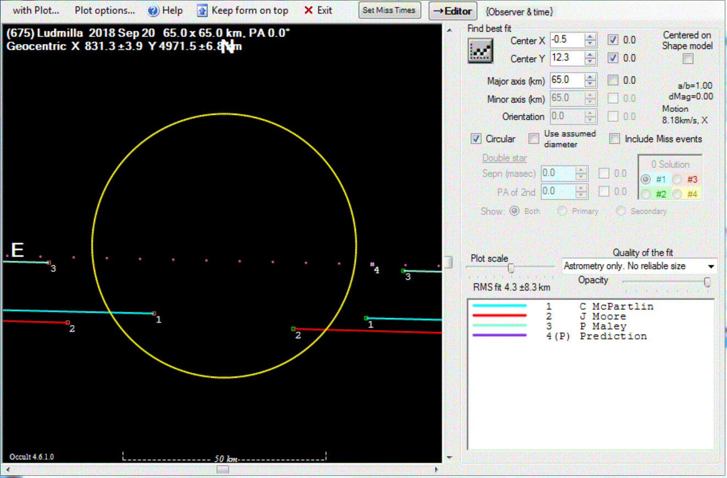The height and width of the screenshot is (478, 727).
Task: Click the Opacity slider handle
Action: pyautogui.click(x=707, y=282)
